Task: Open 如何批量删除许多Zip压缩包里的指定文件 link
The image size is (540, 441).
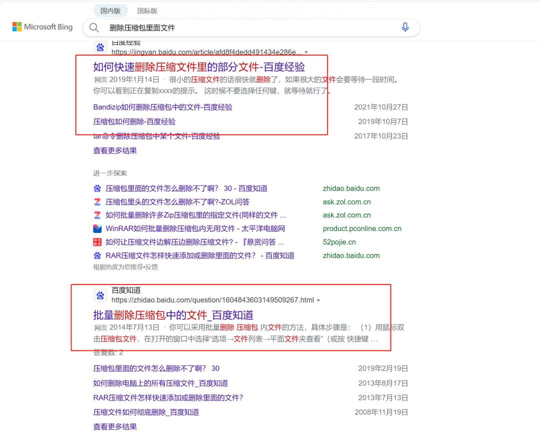Action: pos(195,215)
